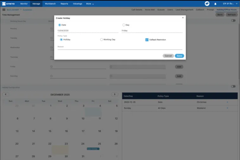Open the Friday day selector field
Viewport: 240px width, 160px height.
coord(152,31)
